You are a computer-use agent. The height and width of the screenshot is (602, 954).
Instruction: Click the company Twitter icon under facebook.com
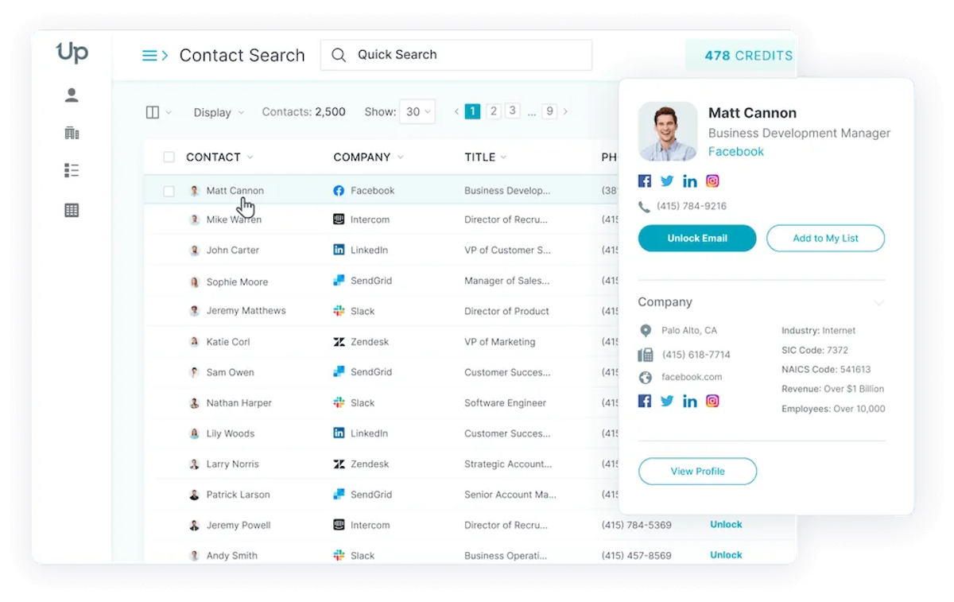[x=667, y=401]
